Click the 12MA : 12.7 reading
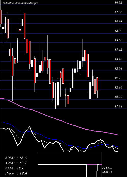The width and height of the screenshot is (127, 177). (16, 163)
